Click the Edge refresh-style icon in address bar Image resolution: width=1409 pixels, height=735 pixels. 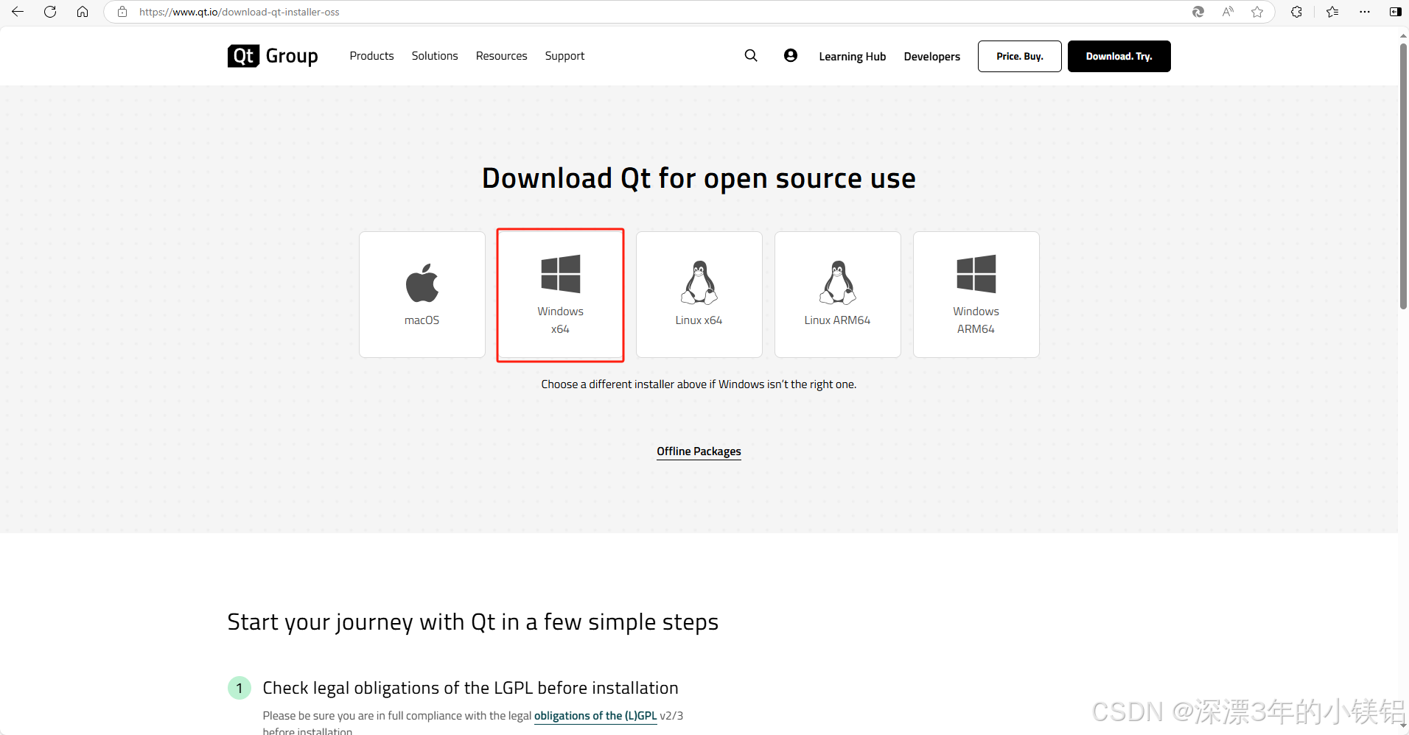(x=1198, y=12)
